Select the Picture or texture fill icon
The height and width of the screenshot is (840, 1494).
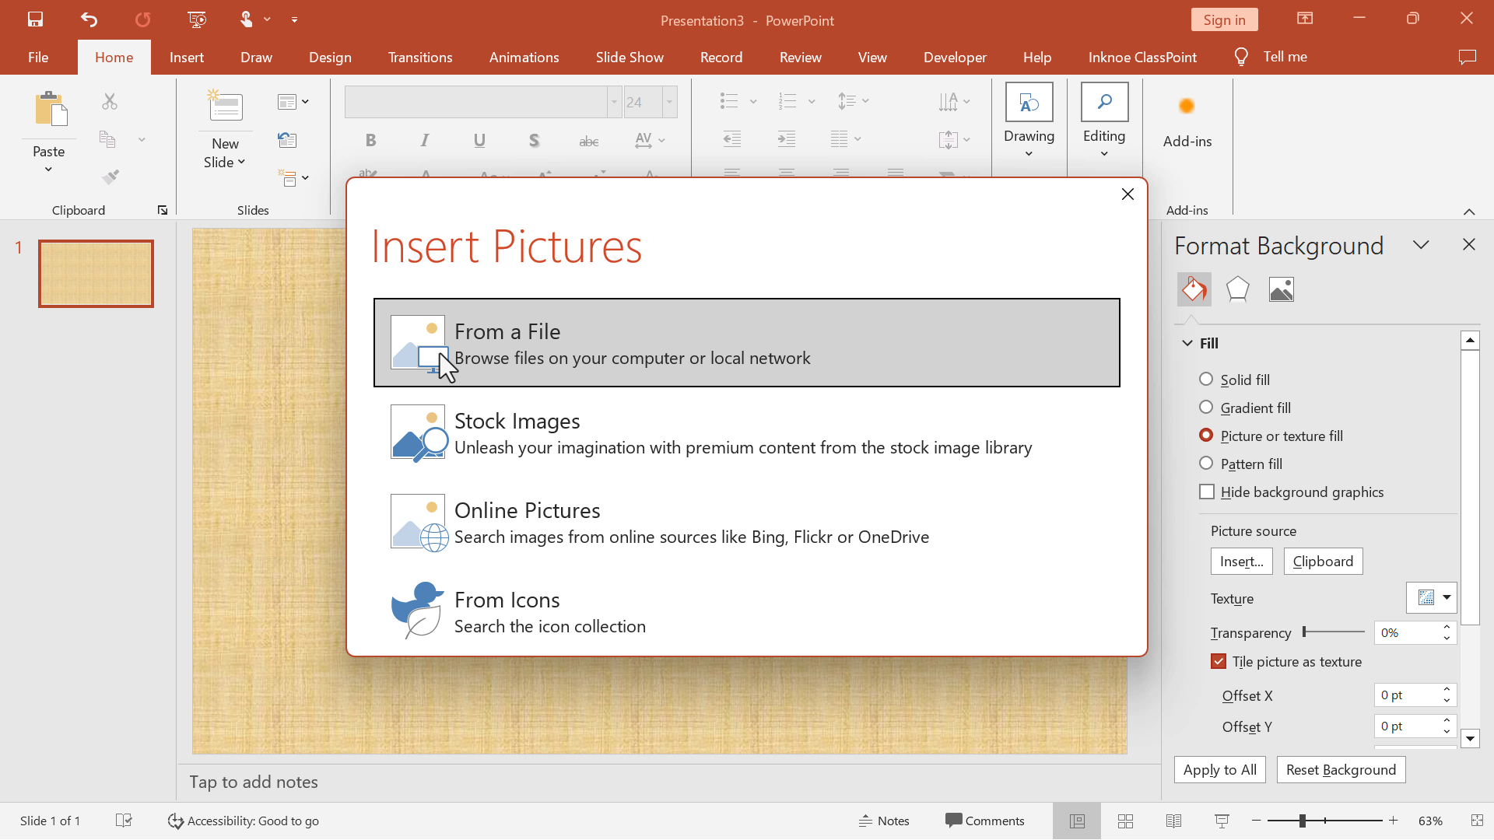1282,289
